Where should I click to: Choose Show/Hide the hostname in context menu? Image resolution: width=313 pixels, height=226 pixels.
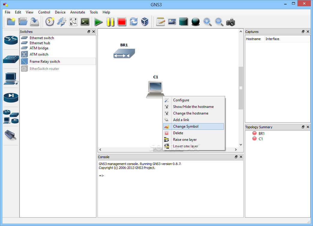pos(194,107)
